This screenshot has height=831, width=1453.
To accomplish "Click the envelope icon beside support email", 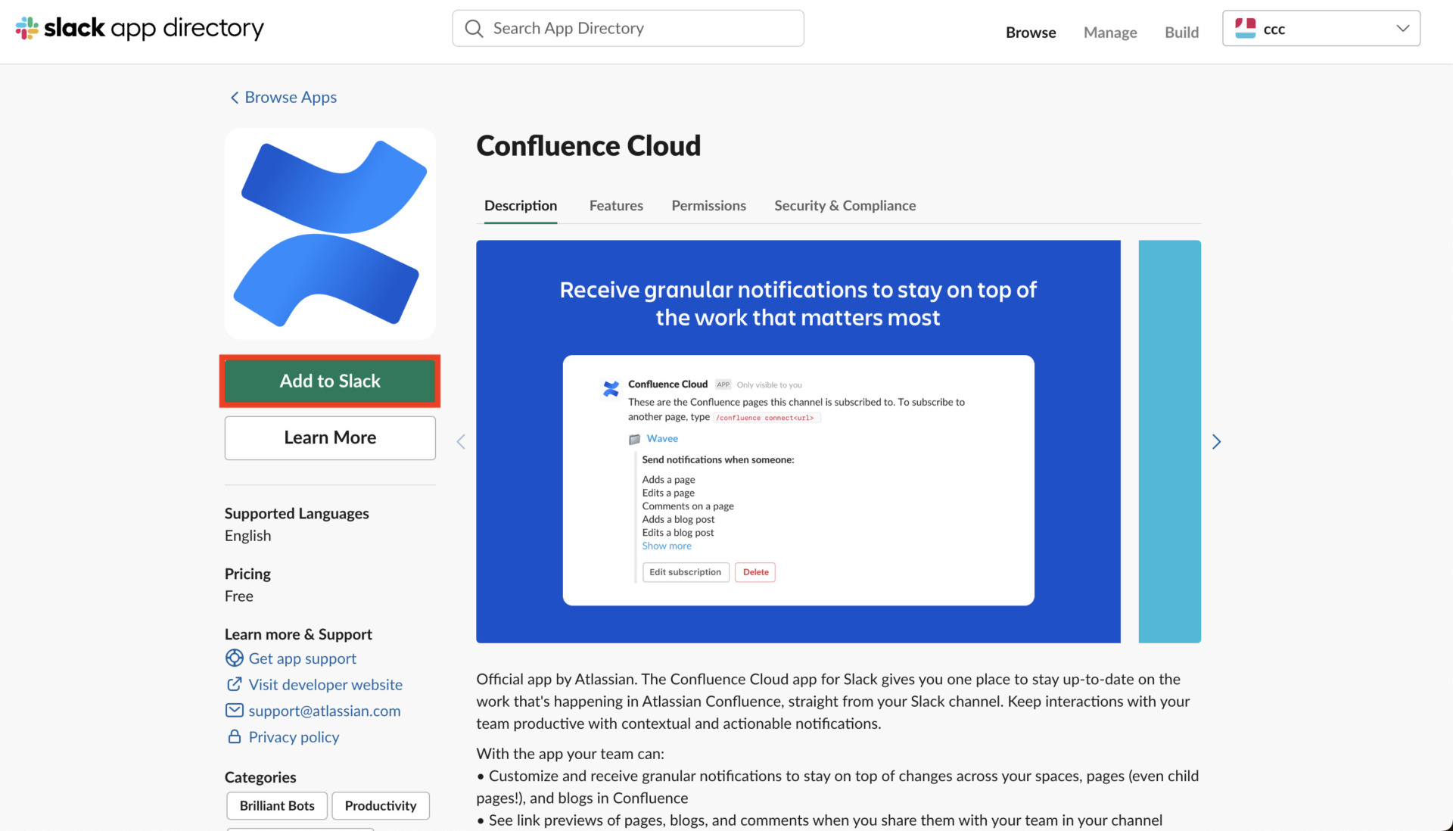I will pos(235,710).
